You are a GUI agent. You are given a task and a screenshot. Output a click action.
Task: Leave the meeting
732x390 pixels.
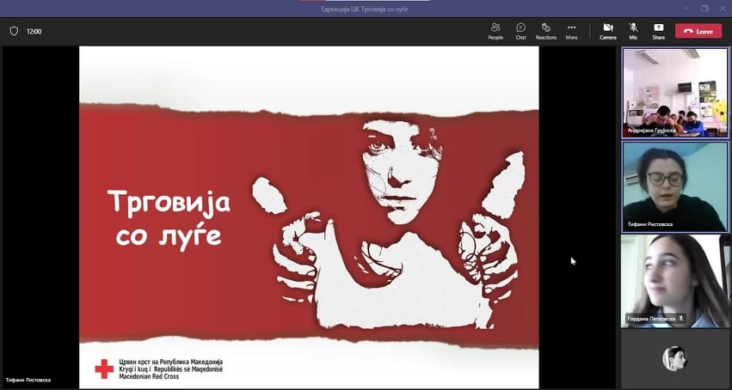click(698, 31)
